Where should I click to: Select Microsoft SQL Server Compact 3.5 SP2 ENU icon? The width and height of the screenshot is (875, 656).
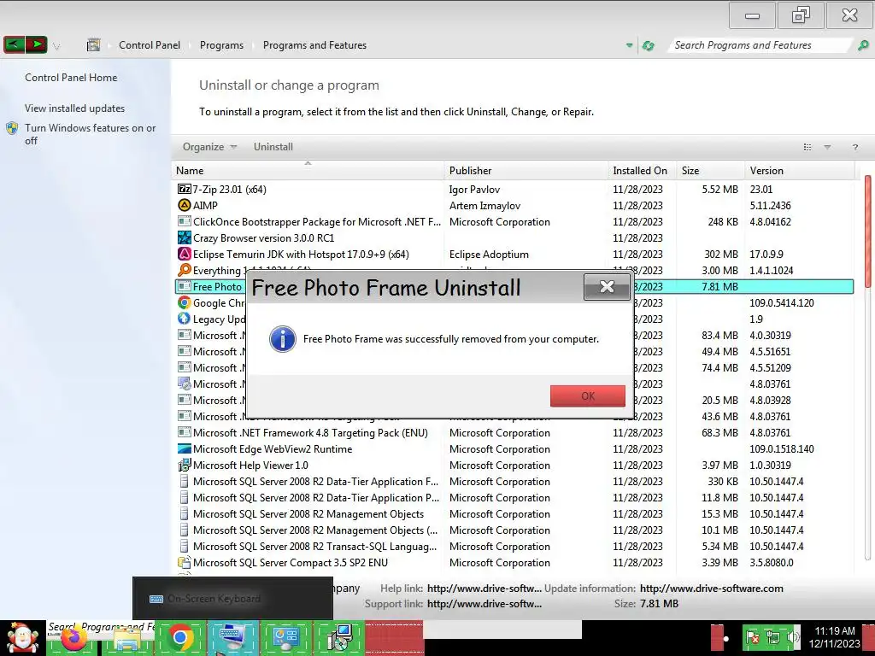(x=185, y=562)
